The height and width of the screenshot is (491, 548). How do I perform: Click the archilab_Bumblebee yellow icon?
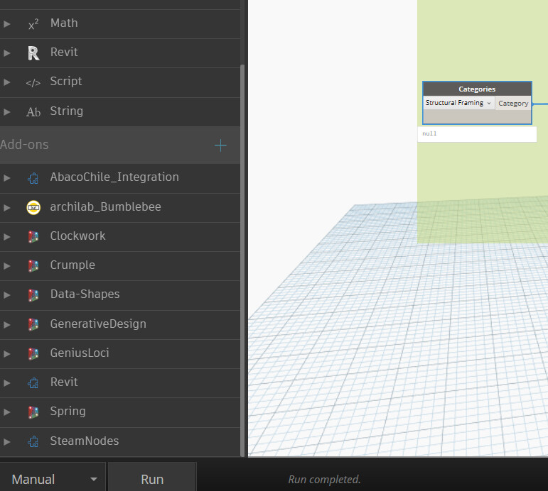click(x=33, y=208)
